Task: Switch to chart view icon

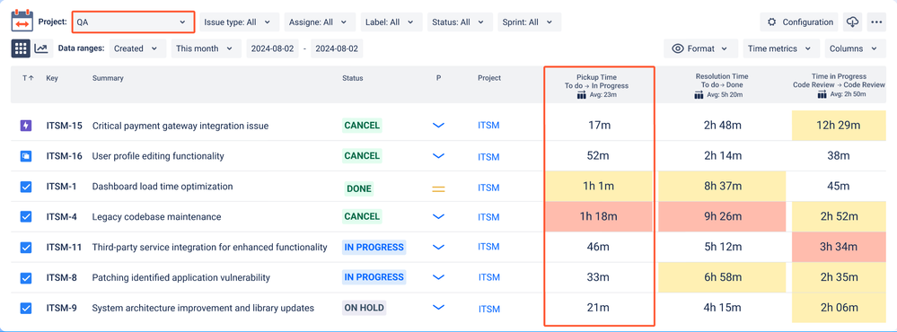Action: click(41, 48)
